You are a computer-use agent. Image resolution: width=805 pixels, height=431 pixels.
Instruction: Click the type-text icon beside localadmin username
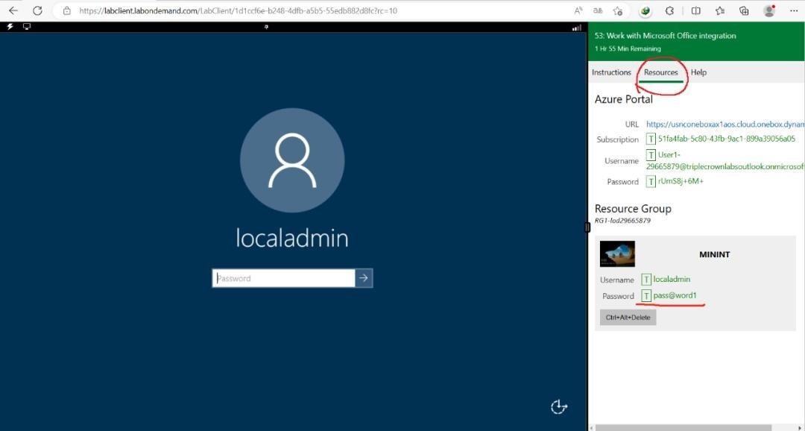(x=646, y=279)
